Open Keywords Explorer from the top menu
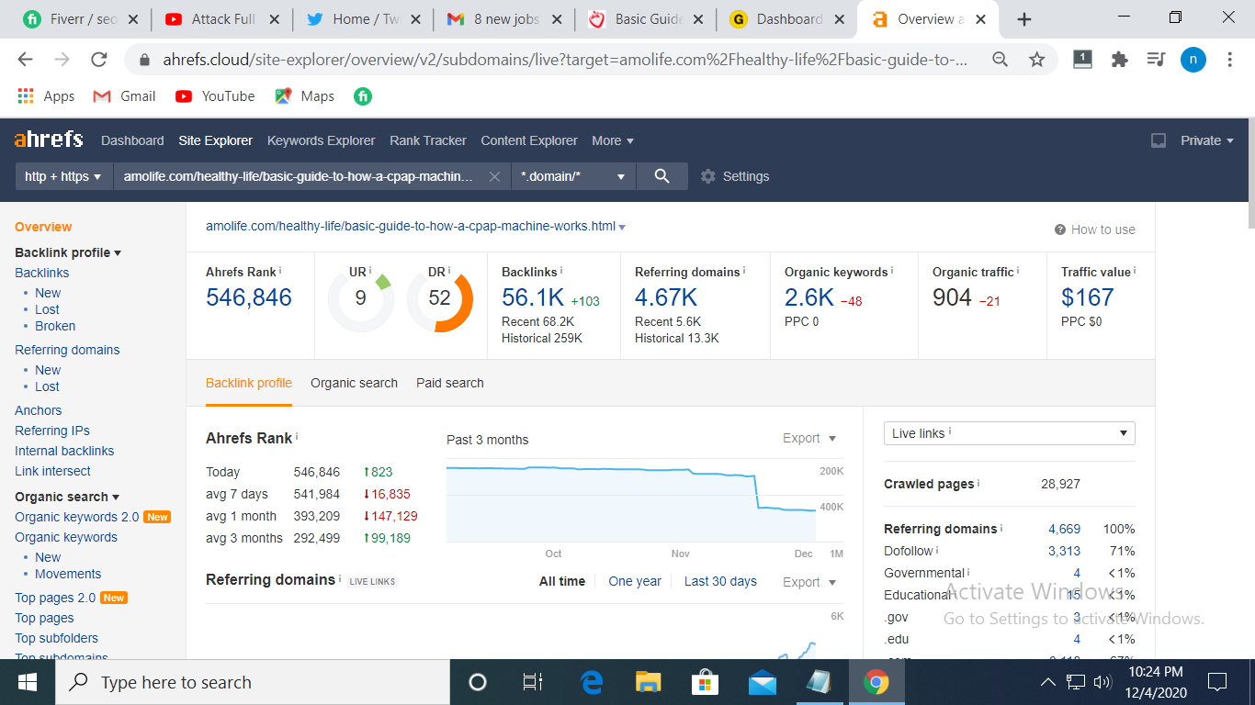1255x705 pixels. click(321, 140)
